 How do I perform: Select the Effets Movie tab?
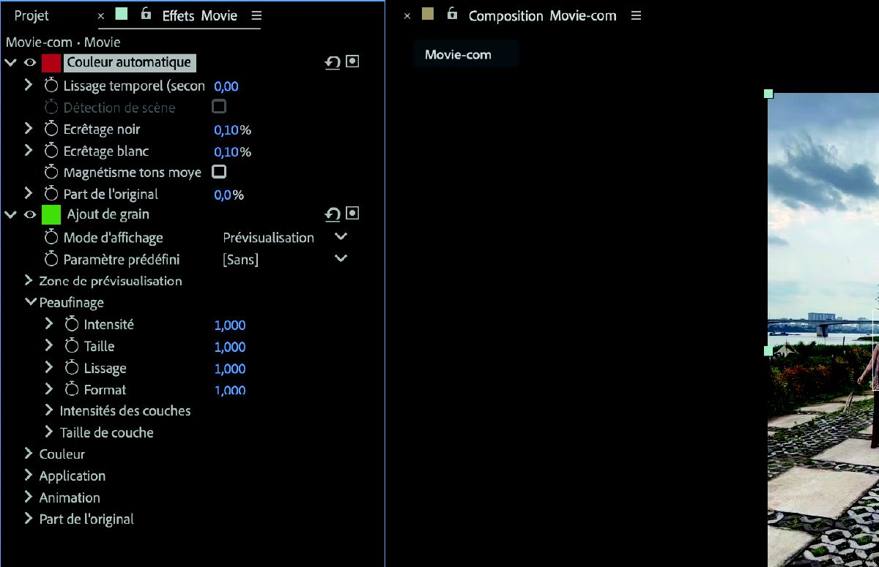point(199,15)
